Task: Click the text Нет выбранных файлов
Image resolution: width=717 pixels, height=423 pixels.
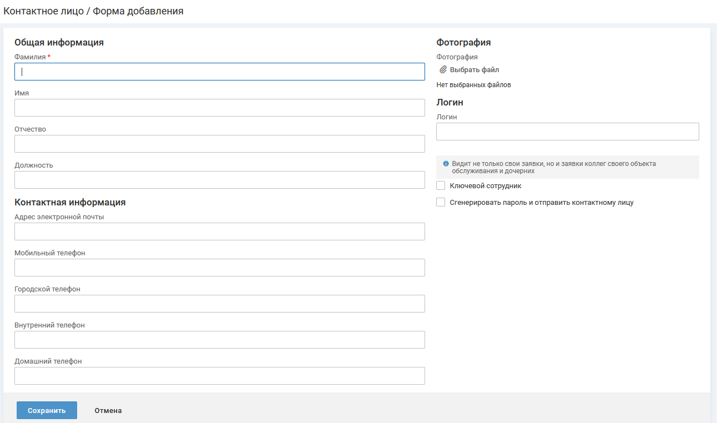Action: [474, 85]
